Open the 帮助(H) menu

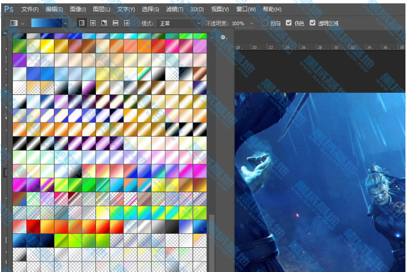pos(272,10)
